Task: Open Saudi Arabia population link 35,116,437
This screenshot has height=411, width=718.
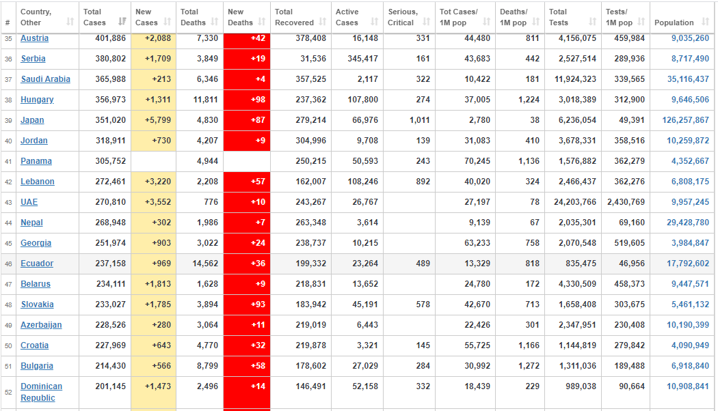Action: (x=688, y=79)
